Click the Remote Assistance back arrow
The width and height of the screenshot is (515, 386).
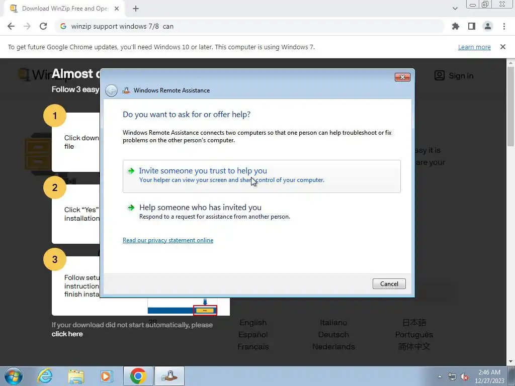[111, 90]
